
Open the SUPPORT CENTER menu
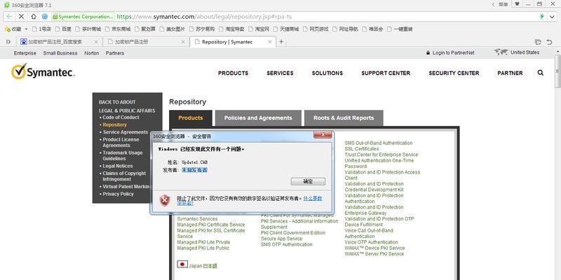(386, 73)
